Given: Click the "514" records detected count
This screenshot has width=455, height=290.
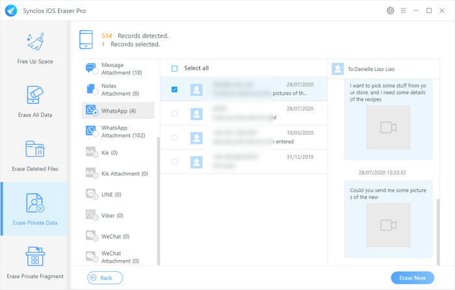Looking at the screenshot, I should pos(107,36).
